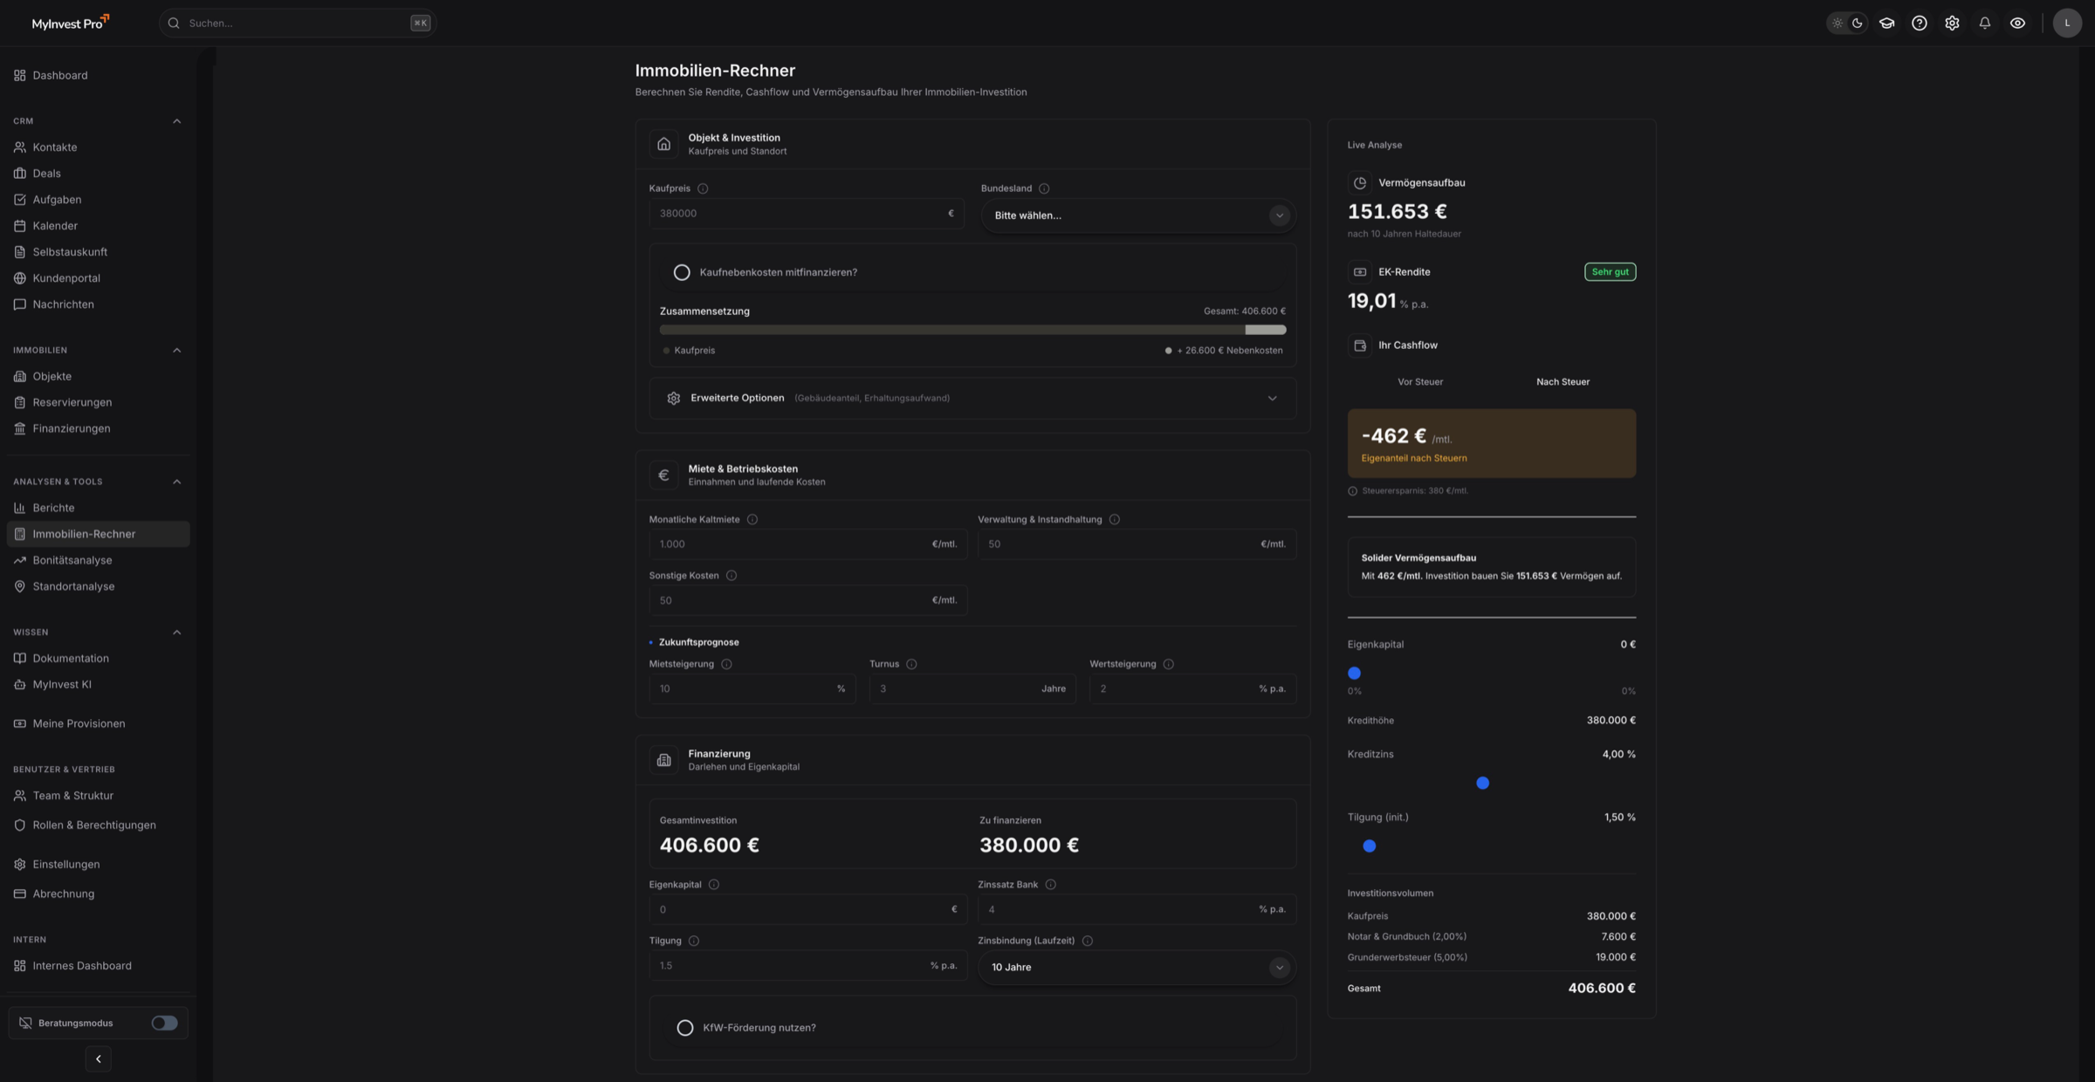Viewport: 2095px width, 1082px height.
Task: Expand Erweiterte Optionen section
Action: [x=972, y=398]
